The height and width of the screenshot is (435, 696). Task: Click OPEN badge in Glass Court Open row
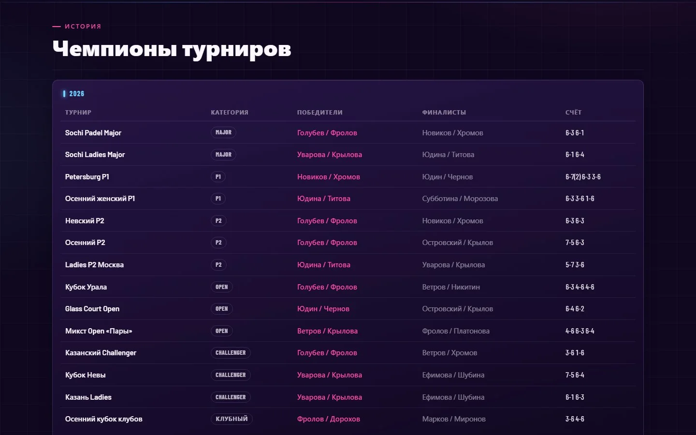[x=222, y=309]
